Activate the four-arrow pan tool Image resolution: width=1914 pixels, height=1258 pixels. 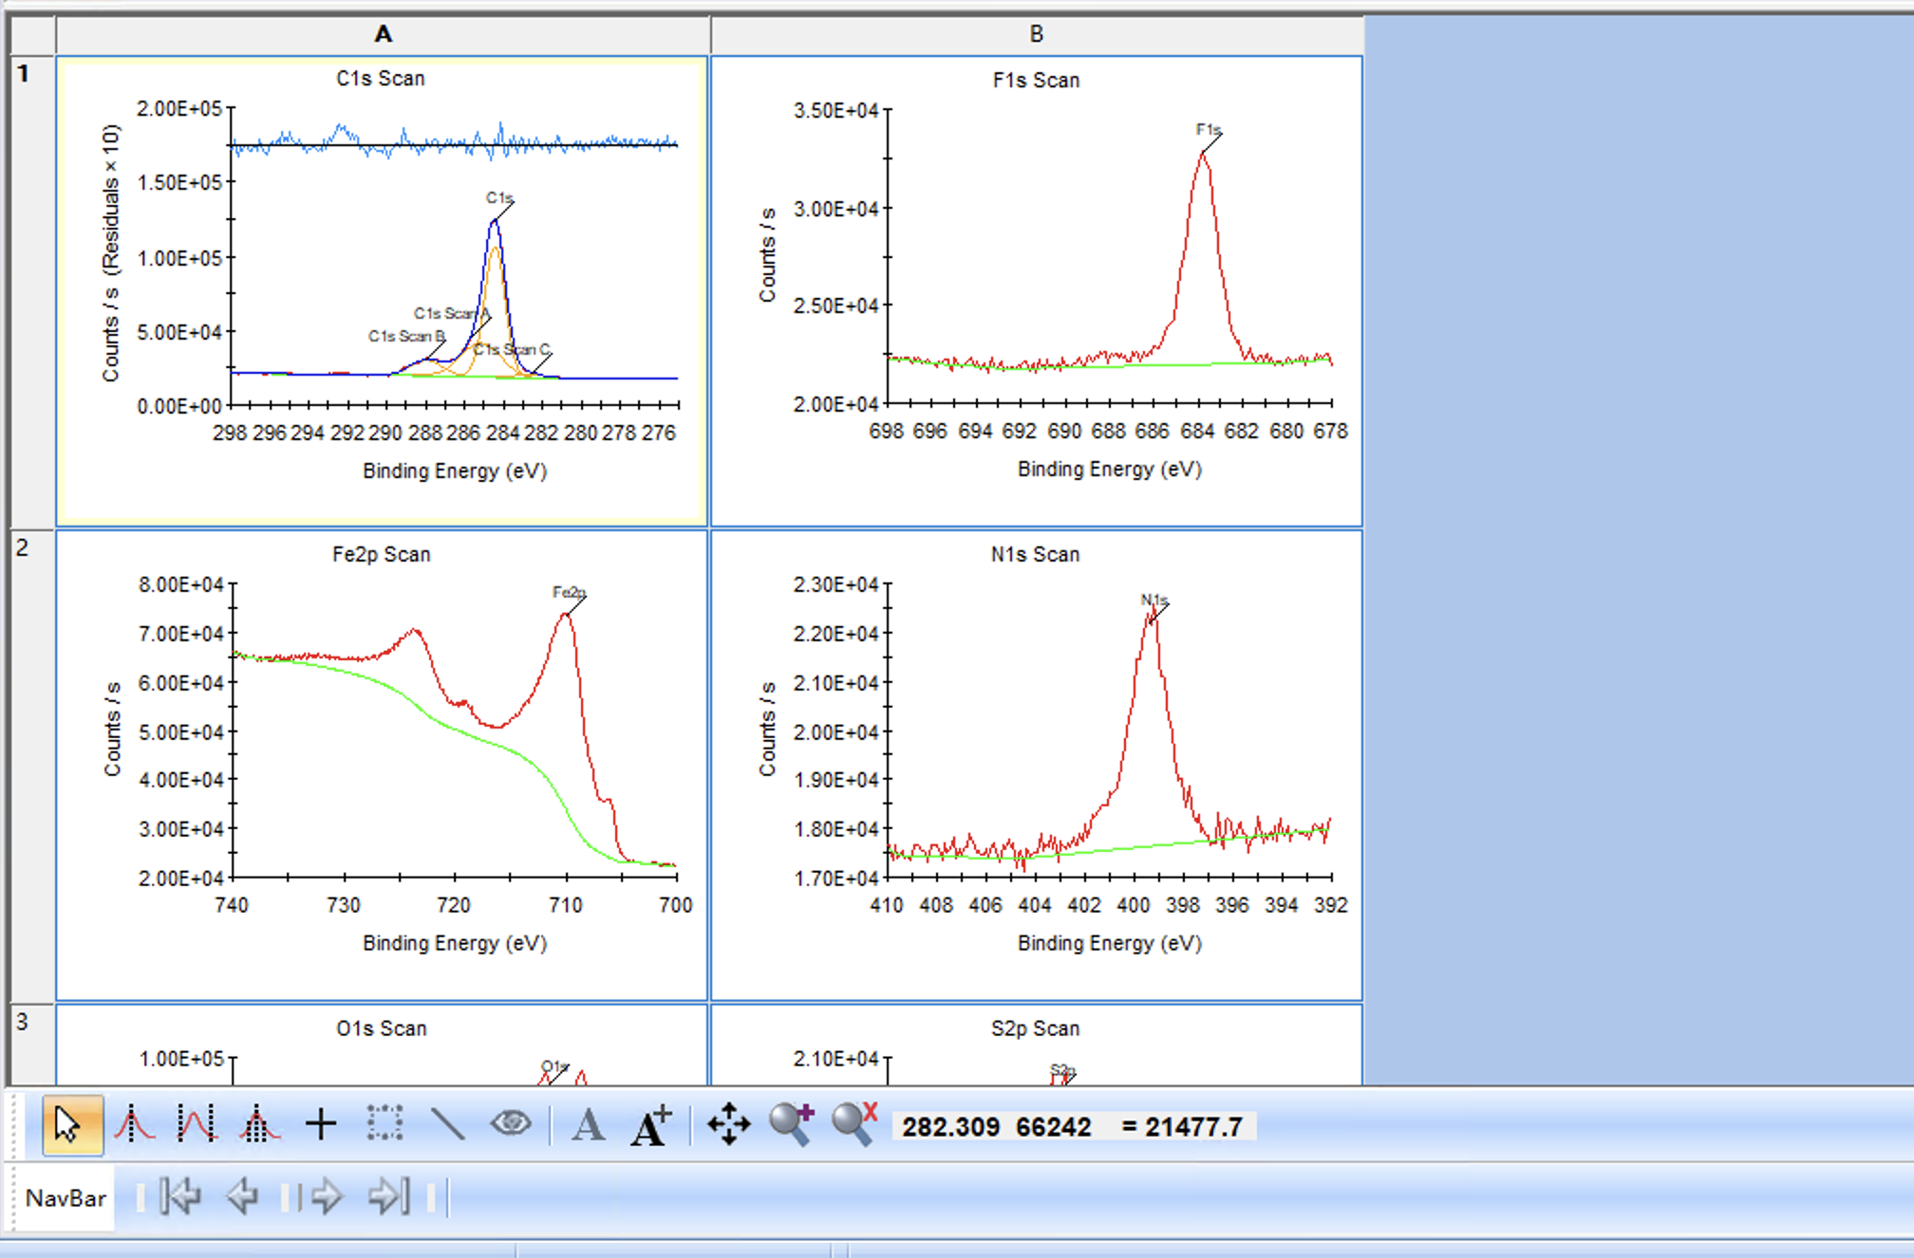pyautogui.click(x=728, y=1125)
